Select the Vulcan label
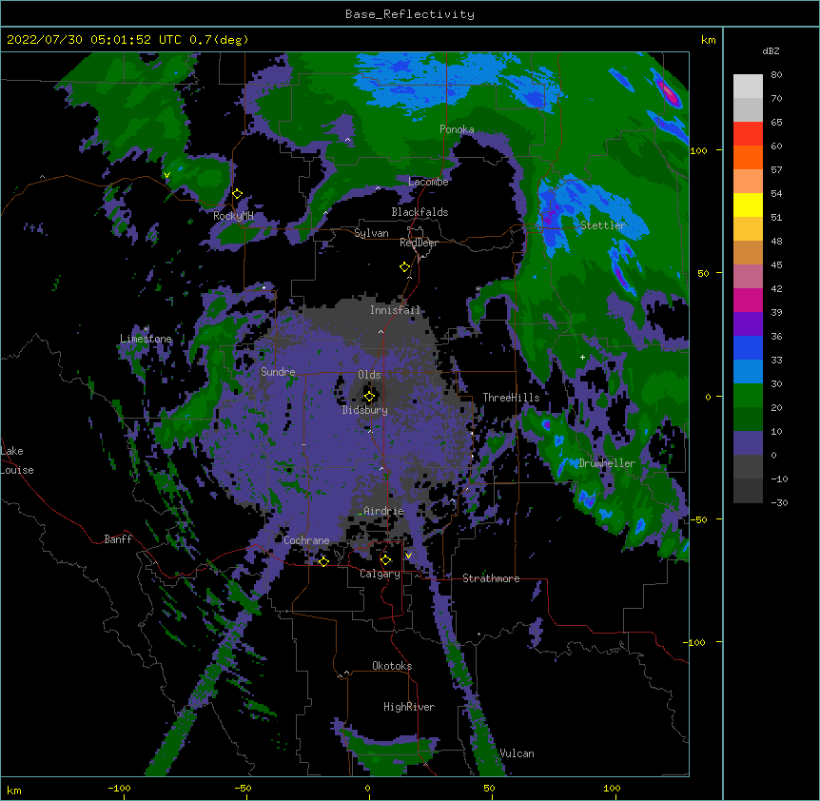820x801 pixels. (x=517, y=753)
